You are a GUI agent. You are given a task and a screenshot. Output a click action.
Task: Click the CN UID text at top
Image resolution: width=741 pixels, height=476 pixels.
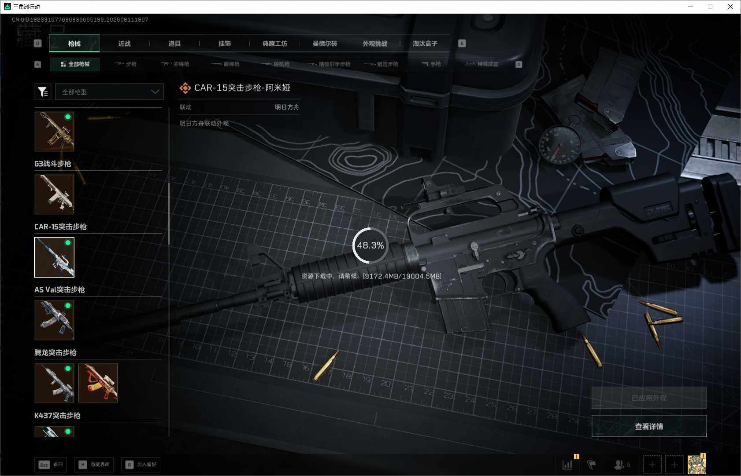tap(80, 20)
